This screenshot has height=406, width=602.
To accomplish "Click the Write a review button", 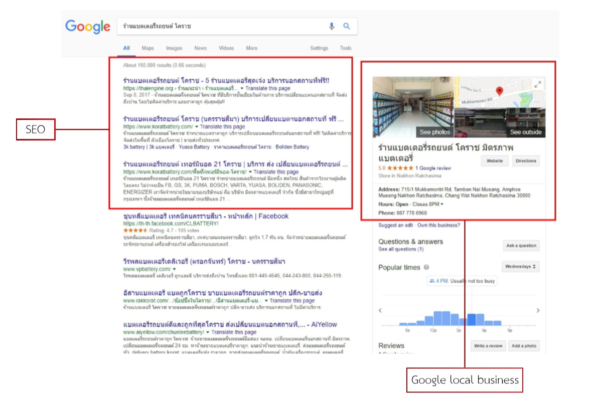I will 488,346.
